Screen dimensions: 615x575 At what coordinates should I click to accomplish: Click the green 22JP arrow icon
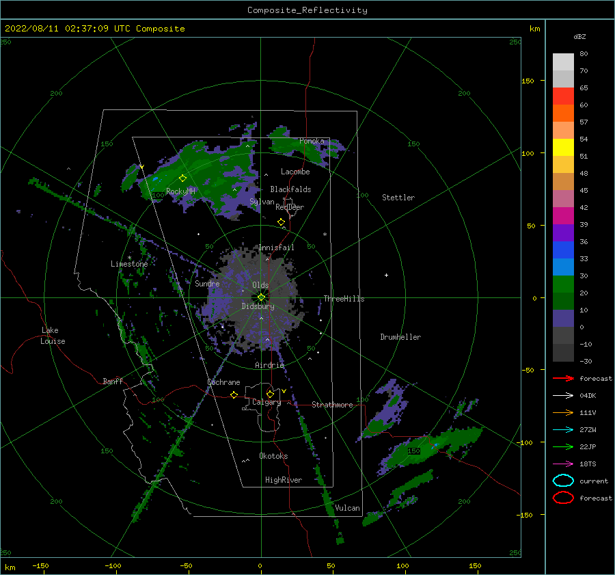click(x=563, y=446)
